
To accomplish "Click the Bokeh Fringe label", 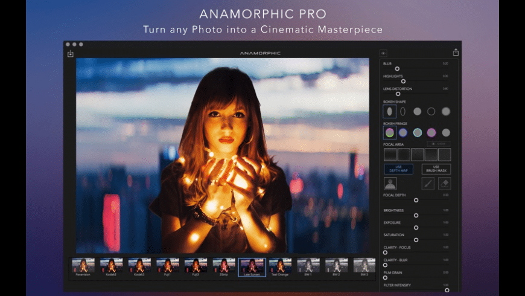I will [x=395, y=123].
